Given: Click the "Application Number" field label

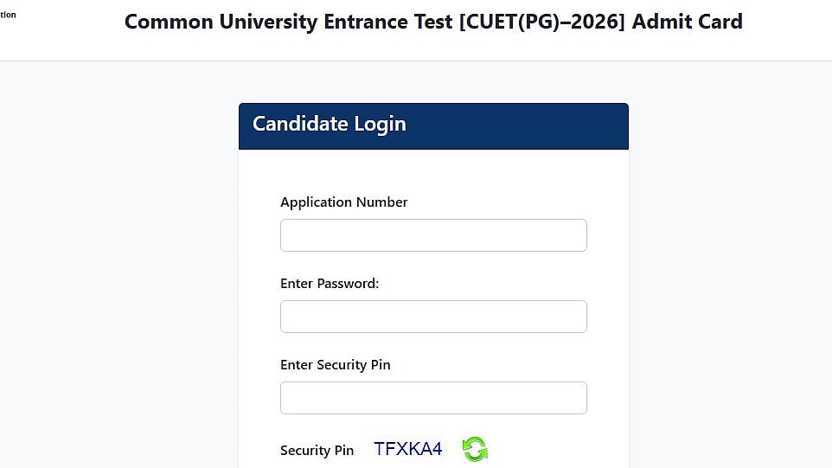Looking at the screenshot, I should coord(343,202).
